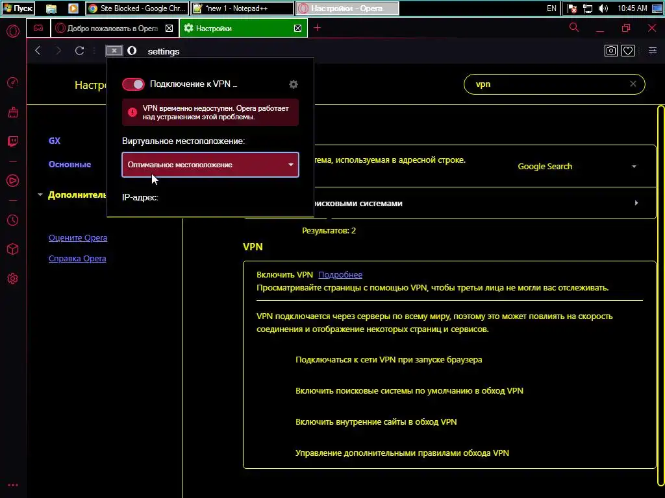The image size is (665, 498).
Task: Open file explorer quick launch icon
Action: tap(51, 8)
